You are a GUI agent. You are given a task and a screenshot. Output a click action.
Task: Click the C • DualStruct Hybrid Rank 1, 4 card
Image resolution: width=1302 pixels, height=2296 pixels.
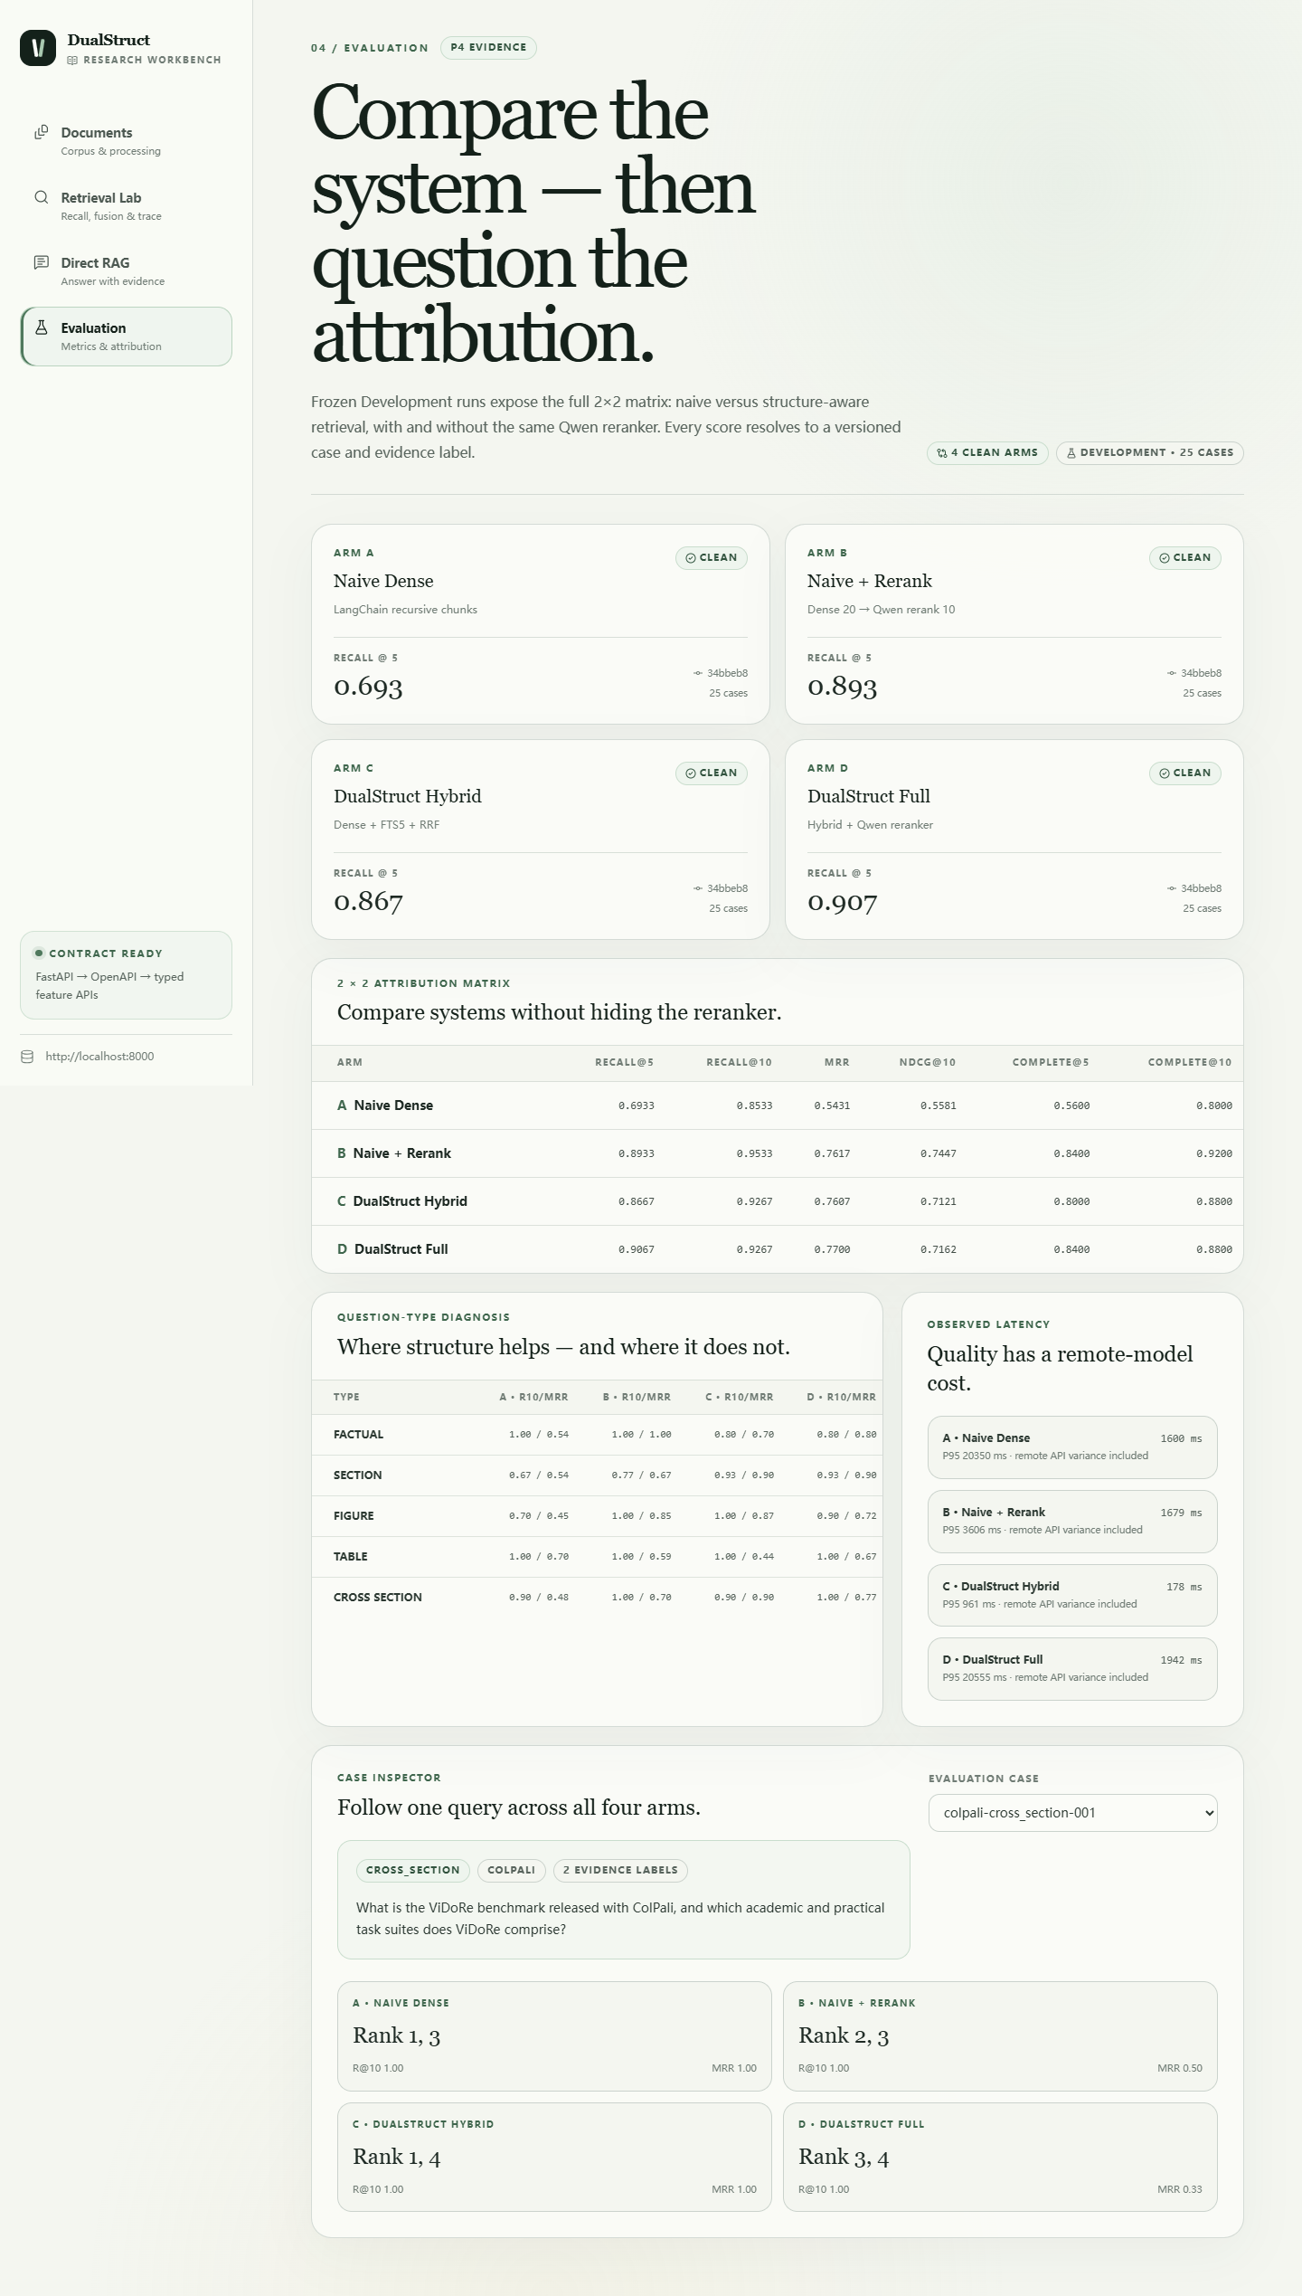point(554,2158)
